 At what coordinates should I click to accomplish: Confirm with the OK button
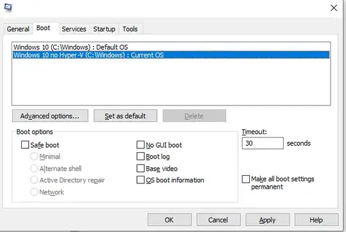click(x=169, y=220)
